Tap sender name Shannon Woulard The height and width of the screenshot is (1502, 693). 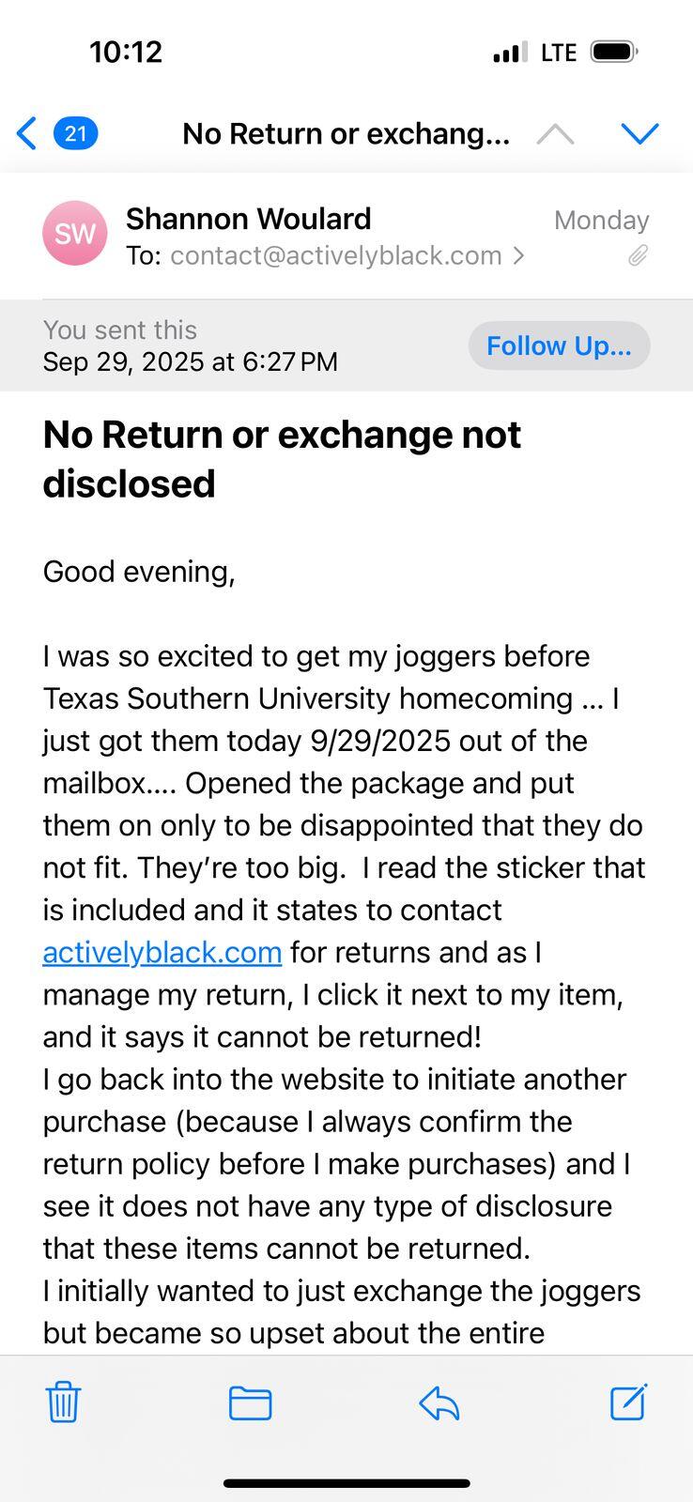pos(249,219)
